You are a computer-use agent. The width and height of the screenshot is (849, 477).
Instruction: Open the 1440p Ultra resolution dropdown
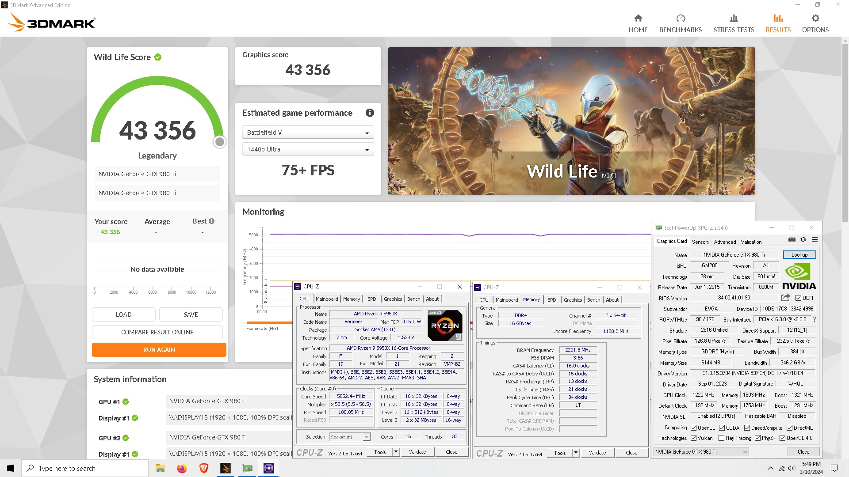[308, 149]
